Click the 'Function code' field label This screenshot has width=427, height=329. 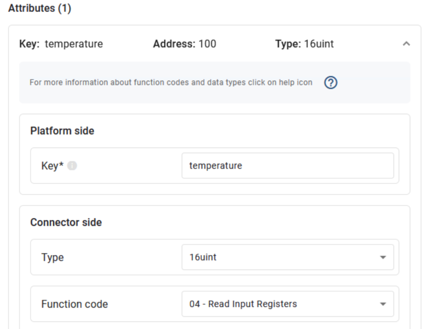75,304
